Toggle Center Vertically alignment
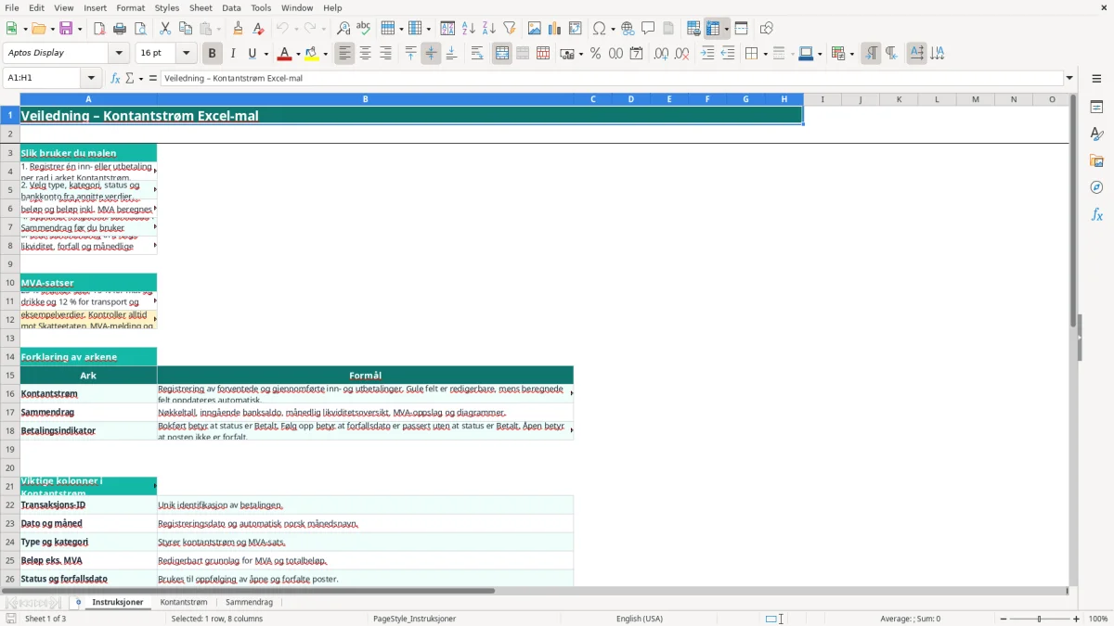 point(431,54)
